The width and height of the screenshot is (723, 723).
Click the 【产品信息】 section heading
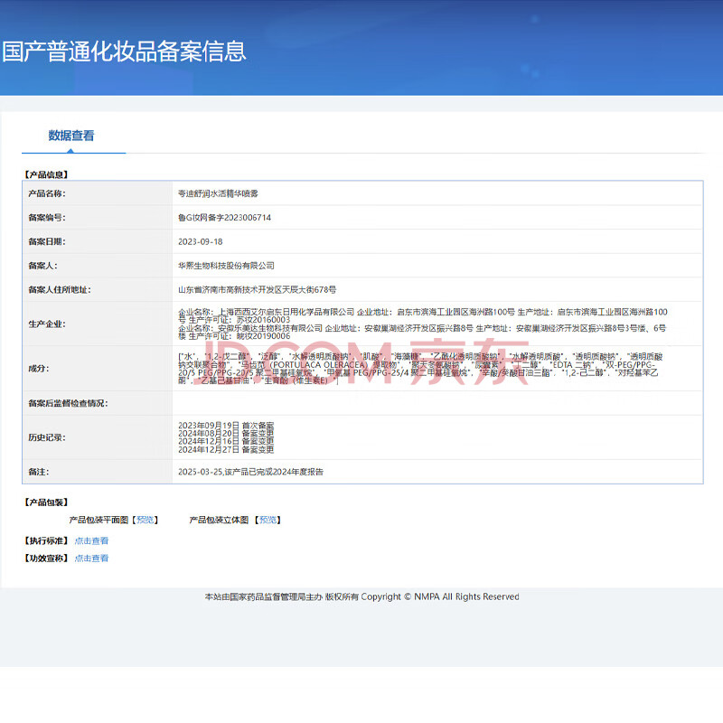[x=45, y=174]
